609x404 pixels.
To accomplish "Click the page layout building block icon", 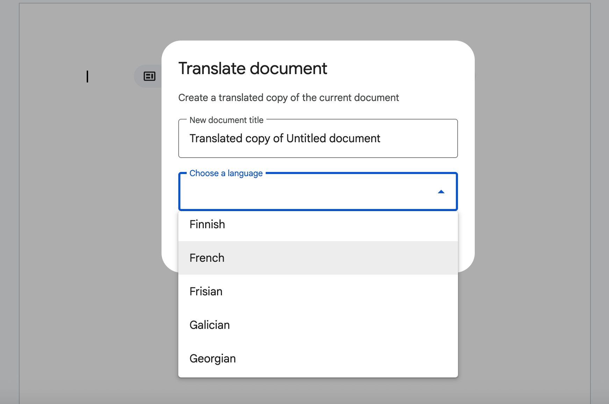I will 150,76.
